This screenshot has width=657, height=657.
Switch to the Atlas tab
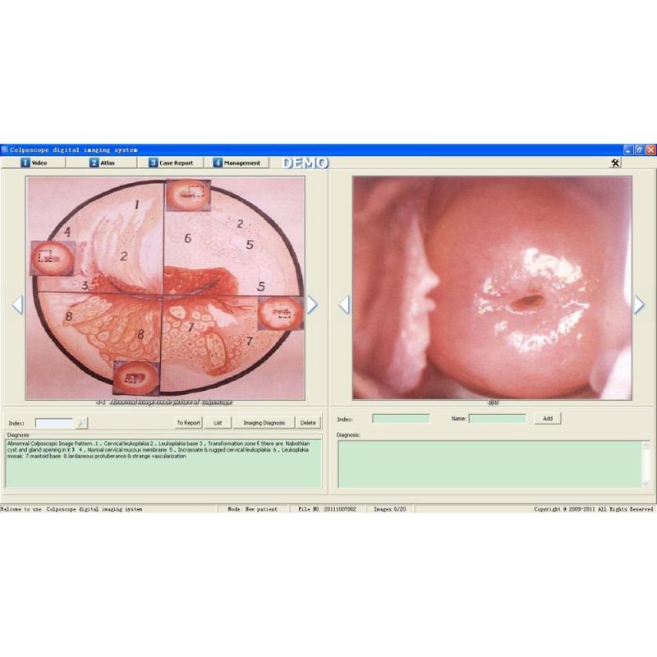point(103,163)
